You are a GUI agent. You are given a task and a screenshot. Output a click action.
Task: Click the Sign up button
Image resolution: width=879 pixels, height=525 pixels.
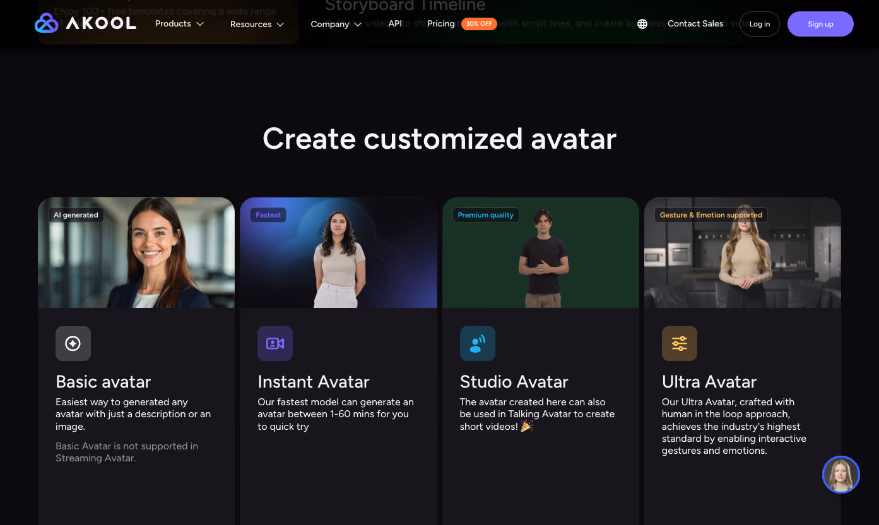[x=820, y=24]
